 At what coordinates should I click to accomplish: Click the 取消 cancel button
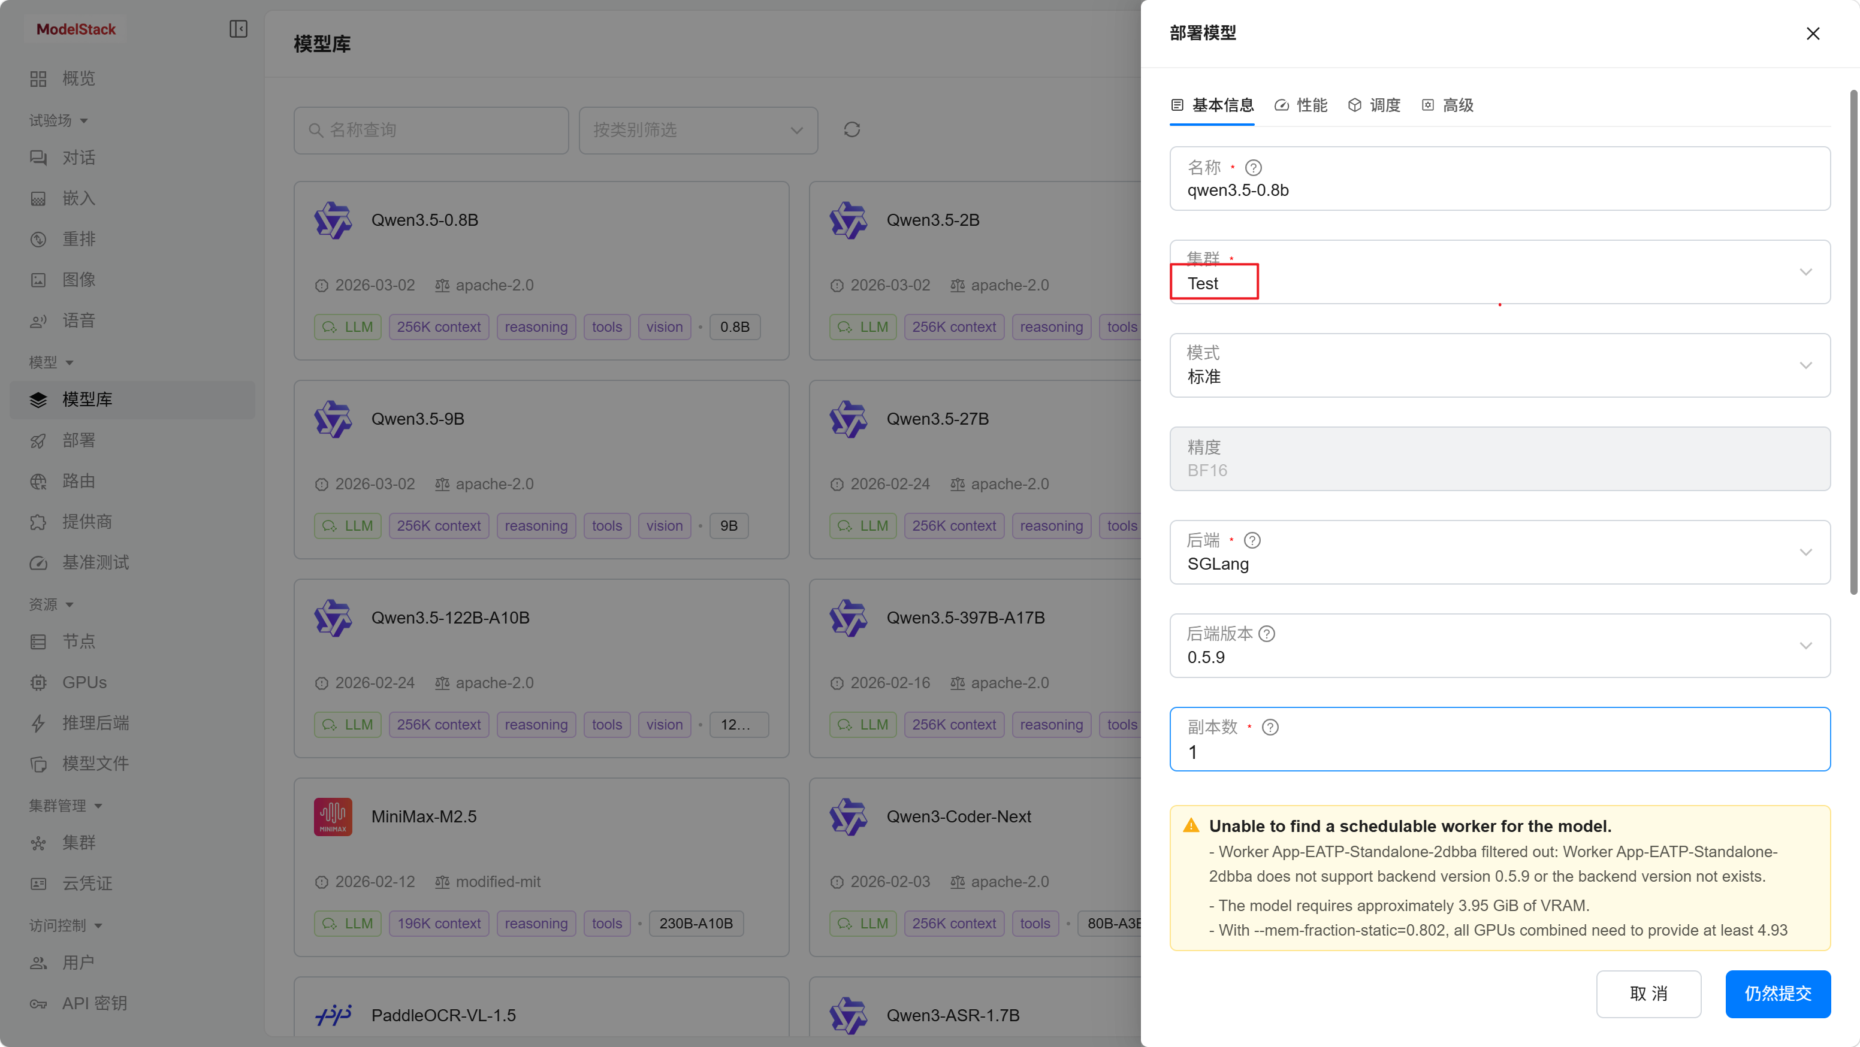coord(1648,994)
